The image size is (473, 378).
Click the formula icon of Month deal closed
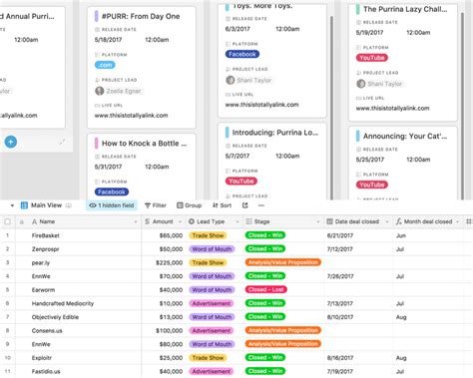pos(398,221)
